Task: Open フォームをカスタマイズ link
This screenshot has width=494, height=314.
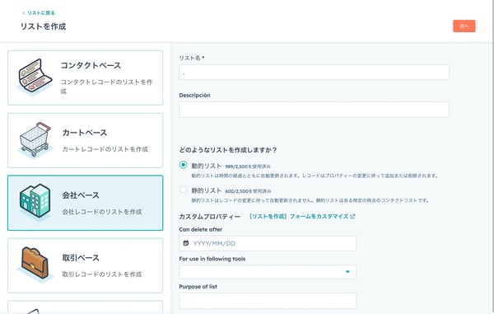Action: coord(299,217)
